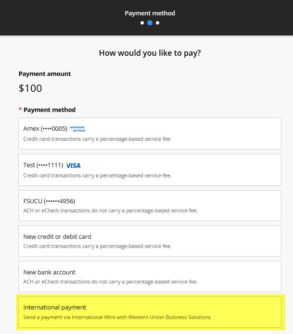
Task: Select the third progress step dot
Action: (x=158, y=23)
